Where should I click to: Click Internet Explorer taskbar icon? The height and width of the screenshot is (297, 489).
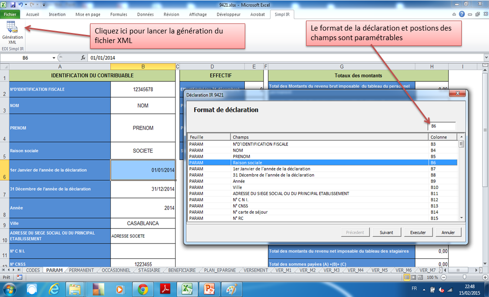[54, 289]
